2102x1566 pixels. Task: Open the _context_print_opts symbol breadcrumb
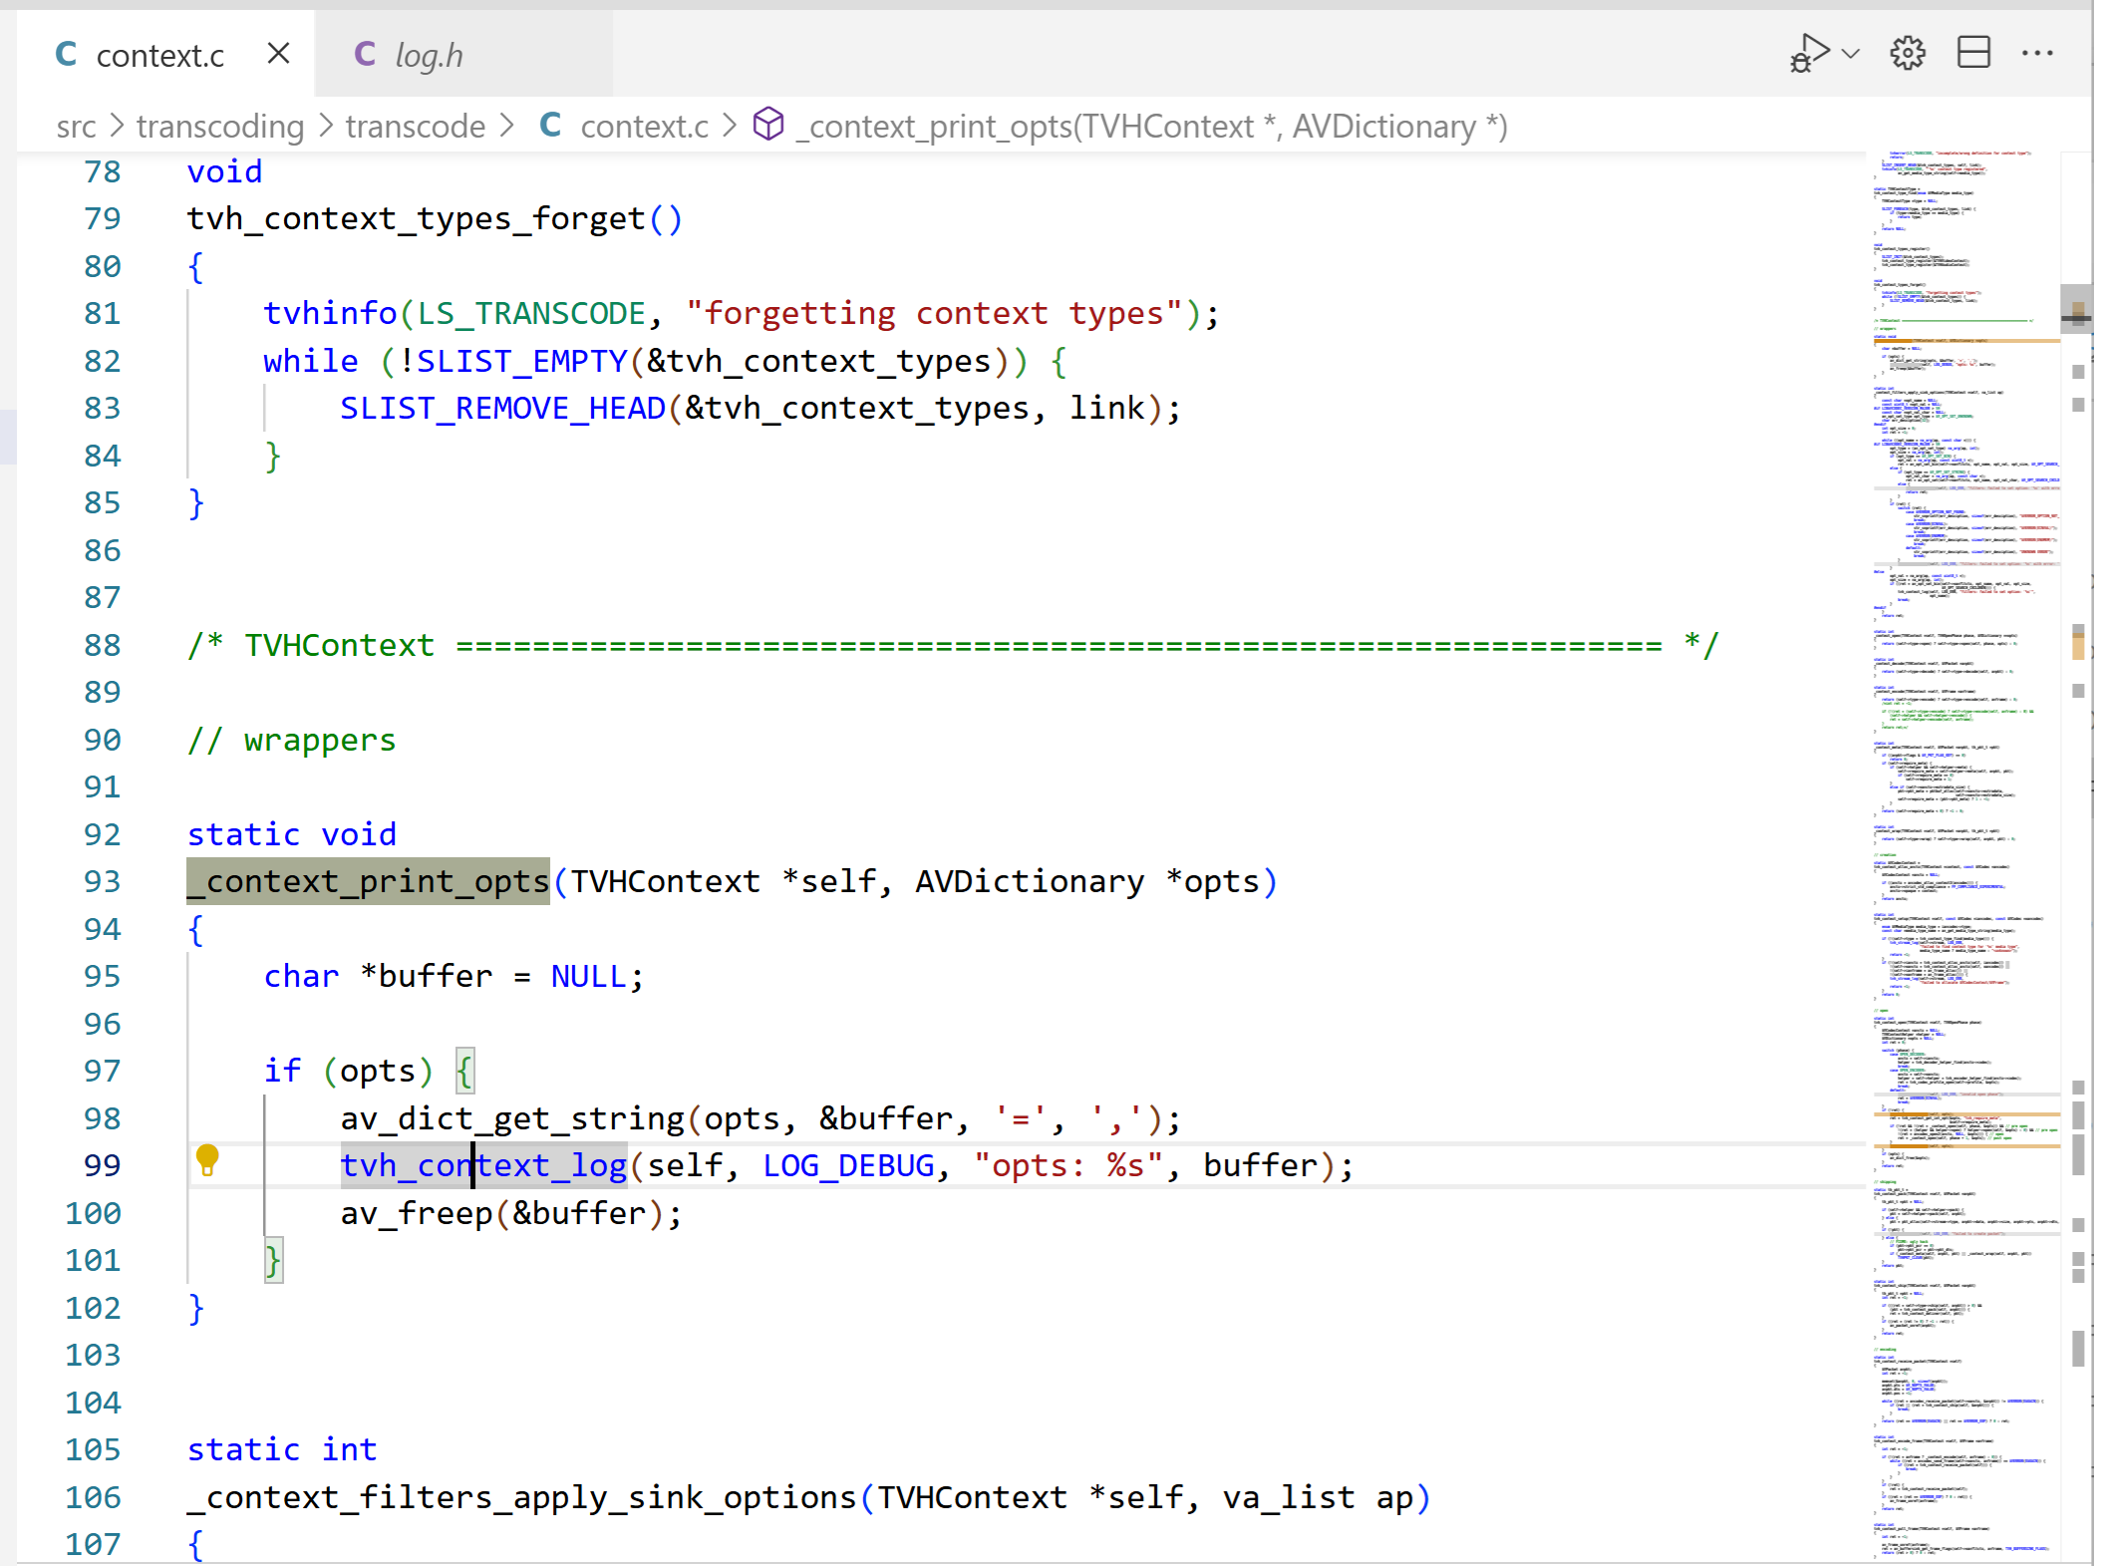click(x=1151, y=127)
